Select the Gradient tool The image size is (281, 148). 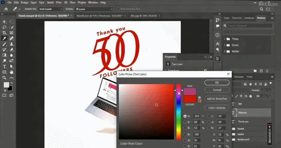(4, 55)
